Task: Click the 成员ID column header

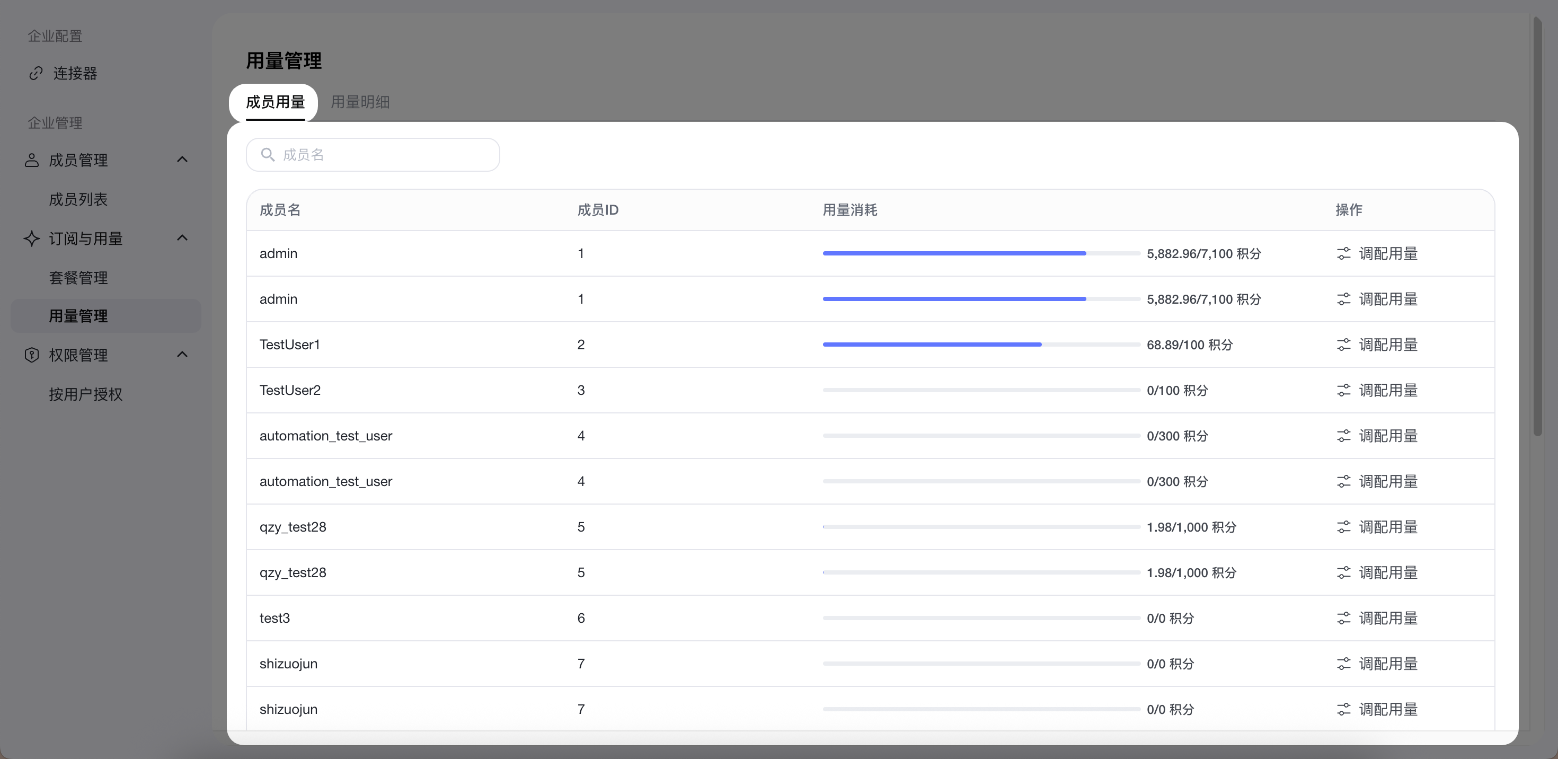Action: coord(598,210)
